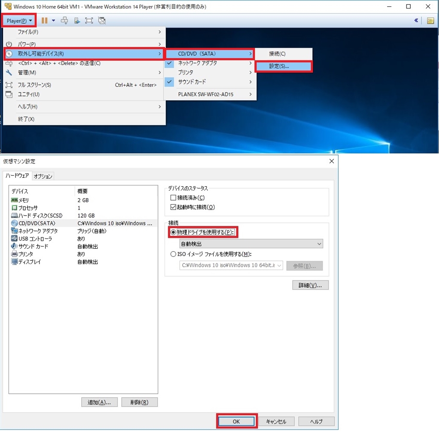Click the processor icon beside プロセッサ
This screenshot has width=440, height=432.
click(14, 208)
